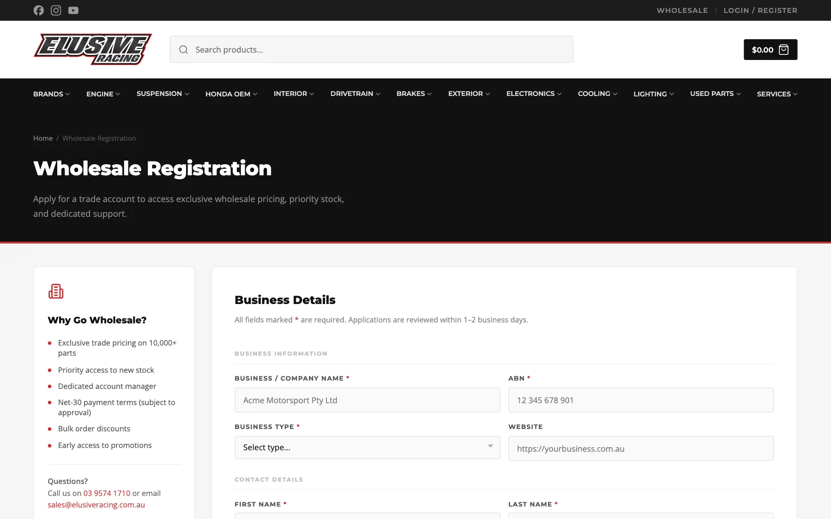The width and height of the screenshot is (831, 519).
Task: Open the Services menu
Action: click(777, 94)
